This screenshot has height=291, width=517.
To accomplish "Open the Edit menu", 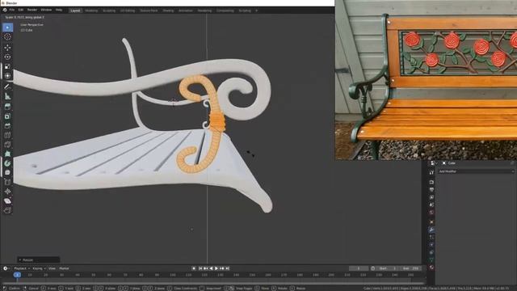I will coord(21,11).
